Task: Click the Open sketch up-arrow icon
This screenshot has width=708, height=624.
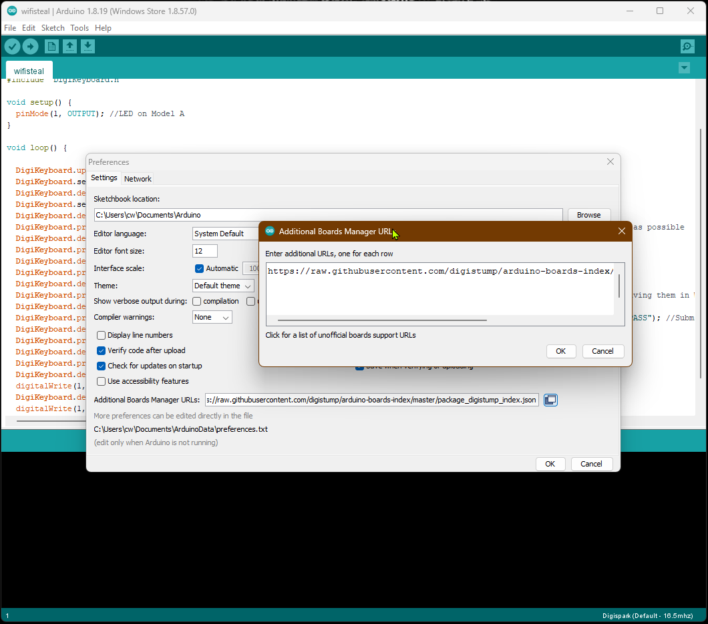Action: point(69,47)
